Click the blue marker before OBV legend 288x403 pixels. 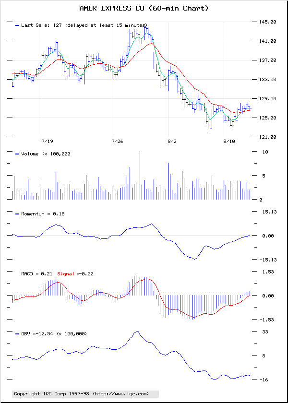[17, 334]
